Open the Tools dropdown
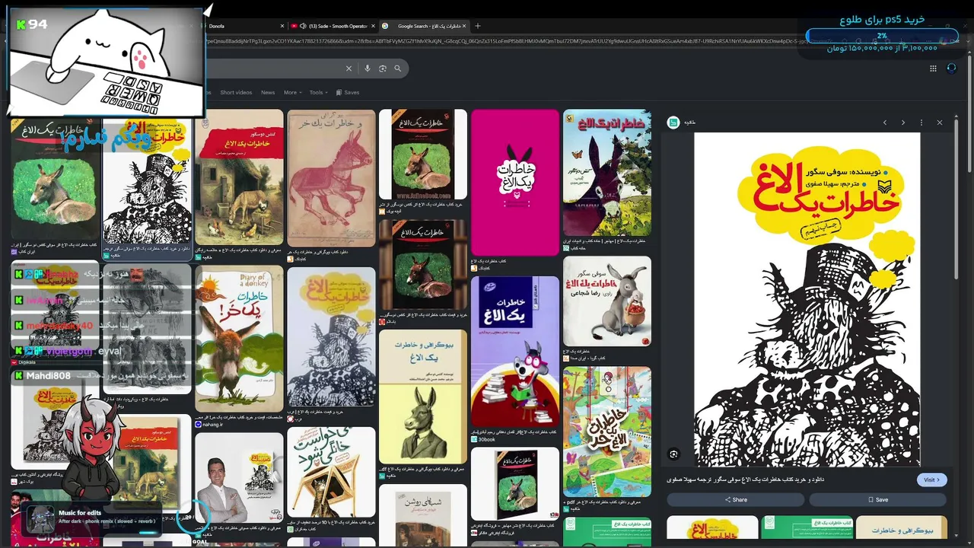Screen dimensions: 974x548 pos(318,93)
